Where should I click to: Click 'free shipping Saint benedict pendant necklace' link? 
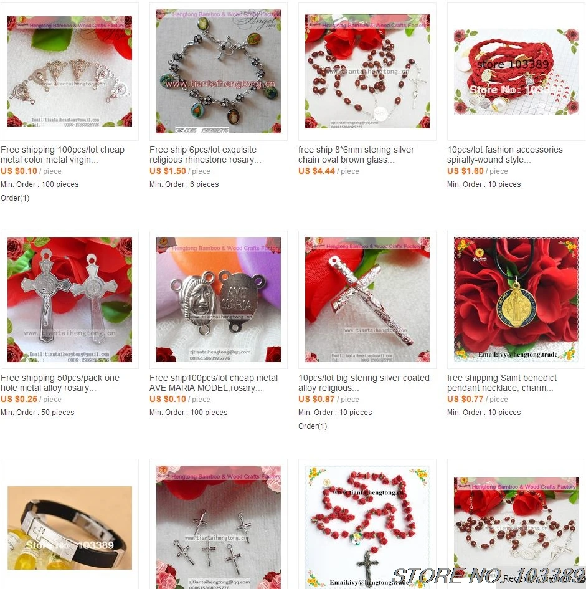[502, 383]
